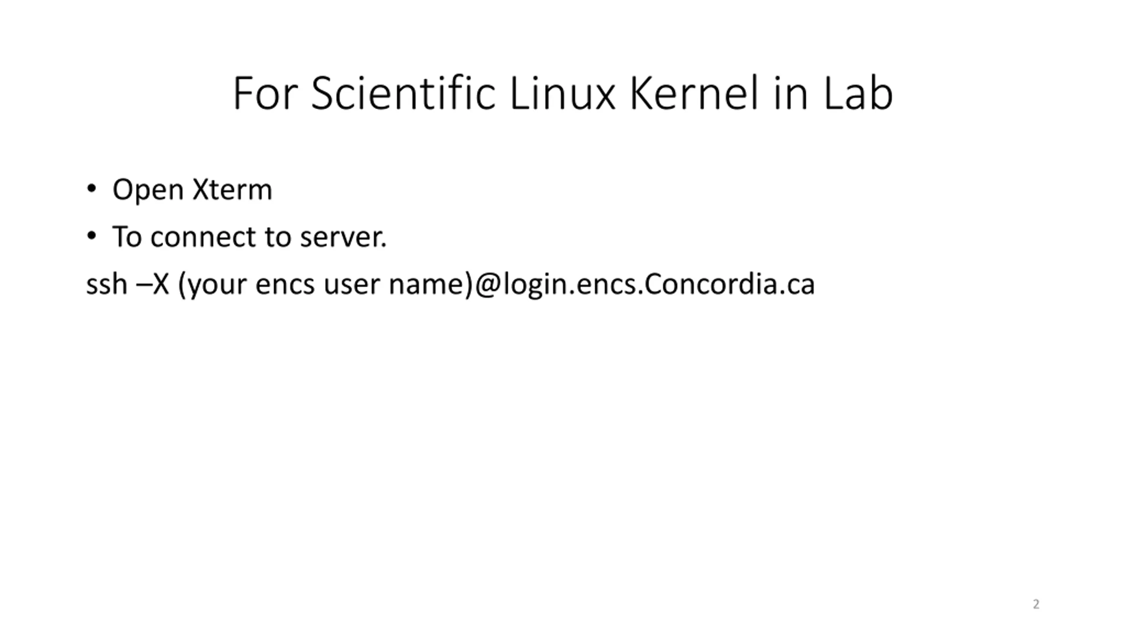This screenshot has width=1126, height=633.
Task: Select the '–X' flag in the command
Action: (x=153, y=284)
